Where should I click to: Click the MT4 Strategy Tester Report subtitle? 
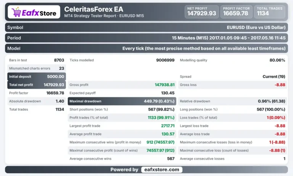(x=104, y=16)
